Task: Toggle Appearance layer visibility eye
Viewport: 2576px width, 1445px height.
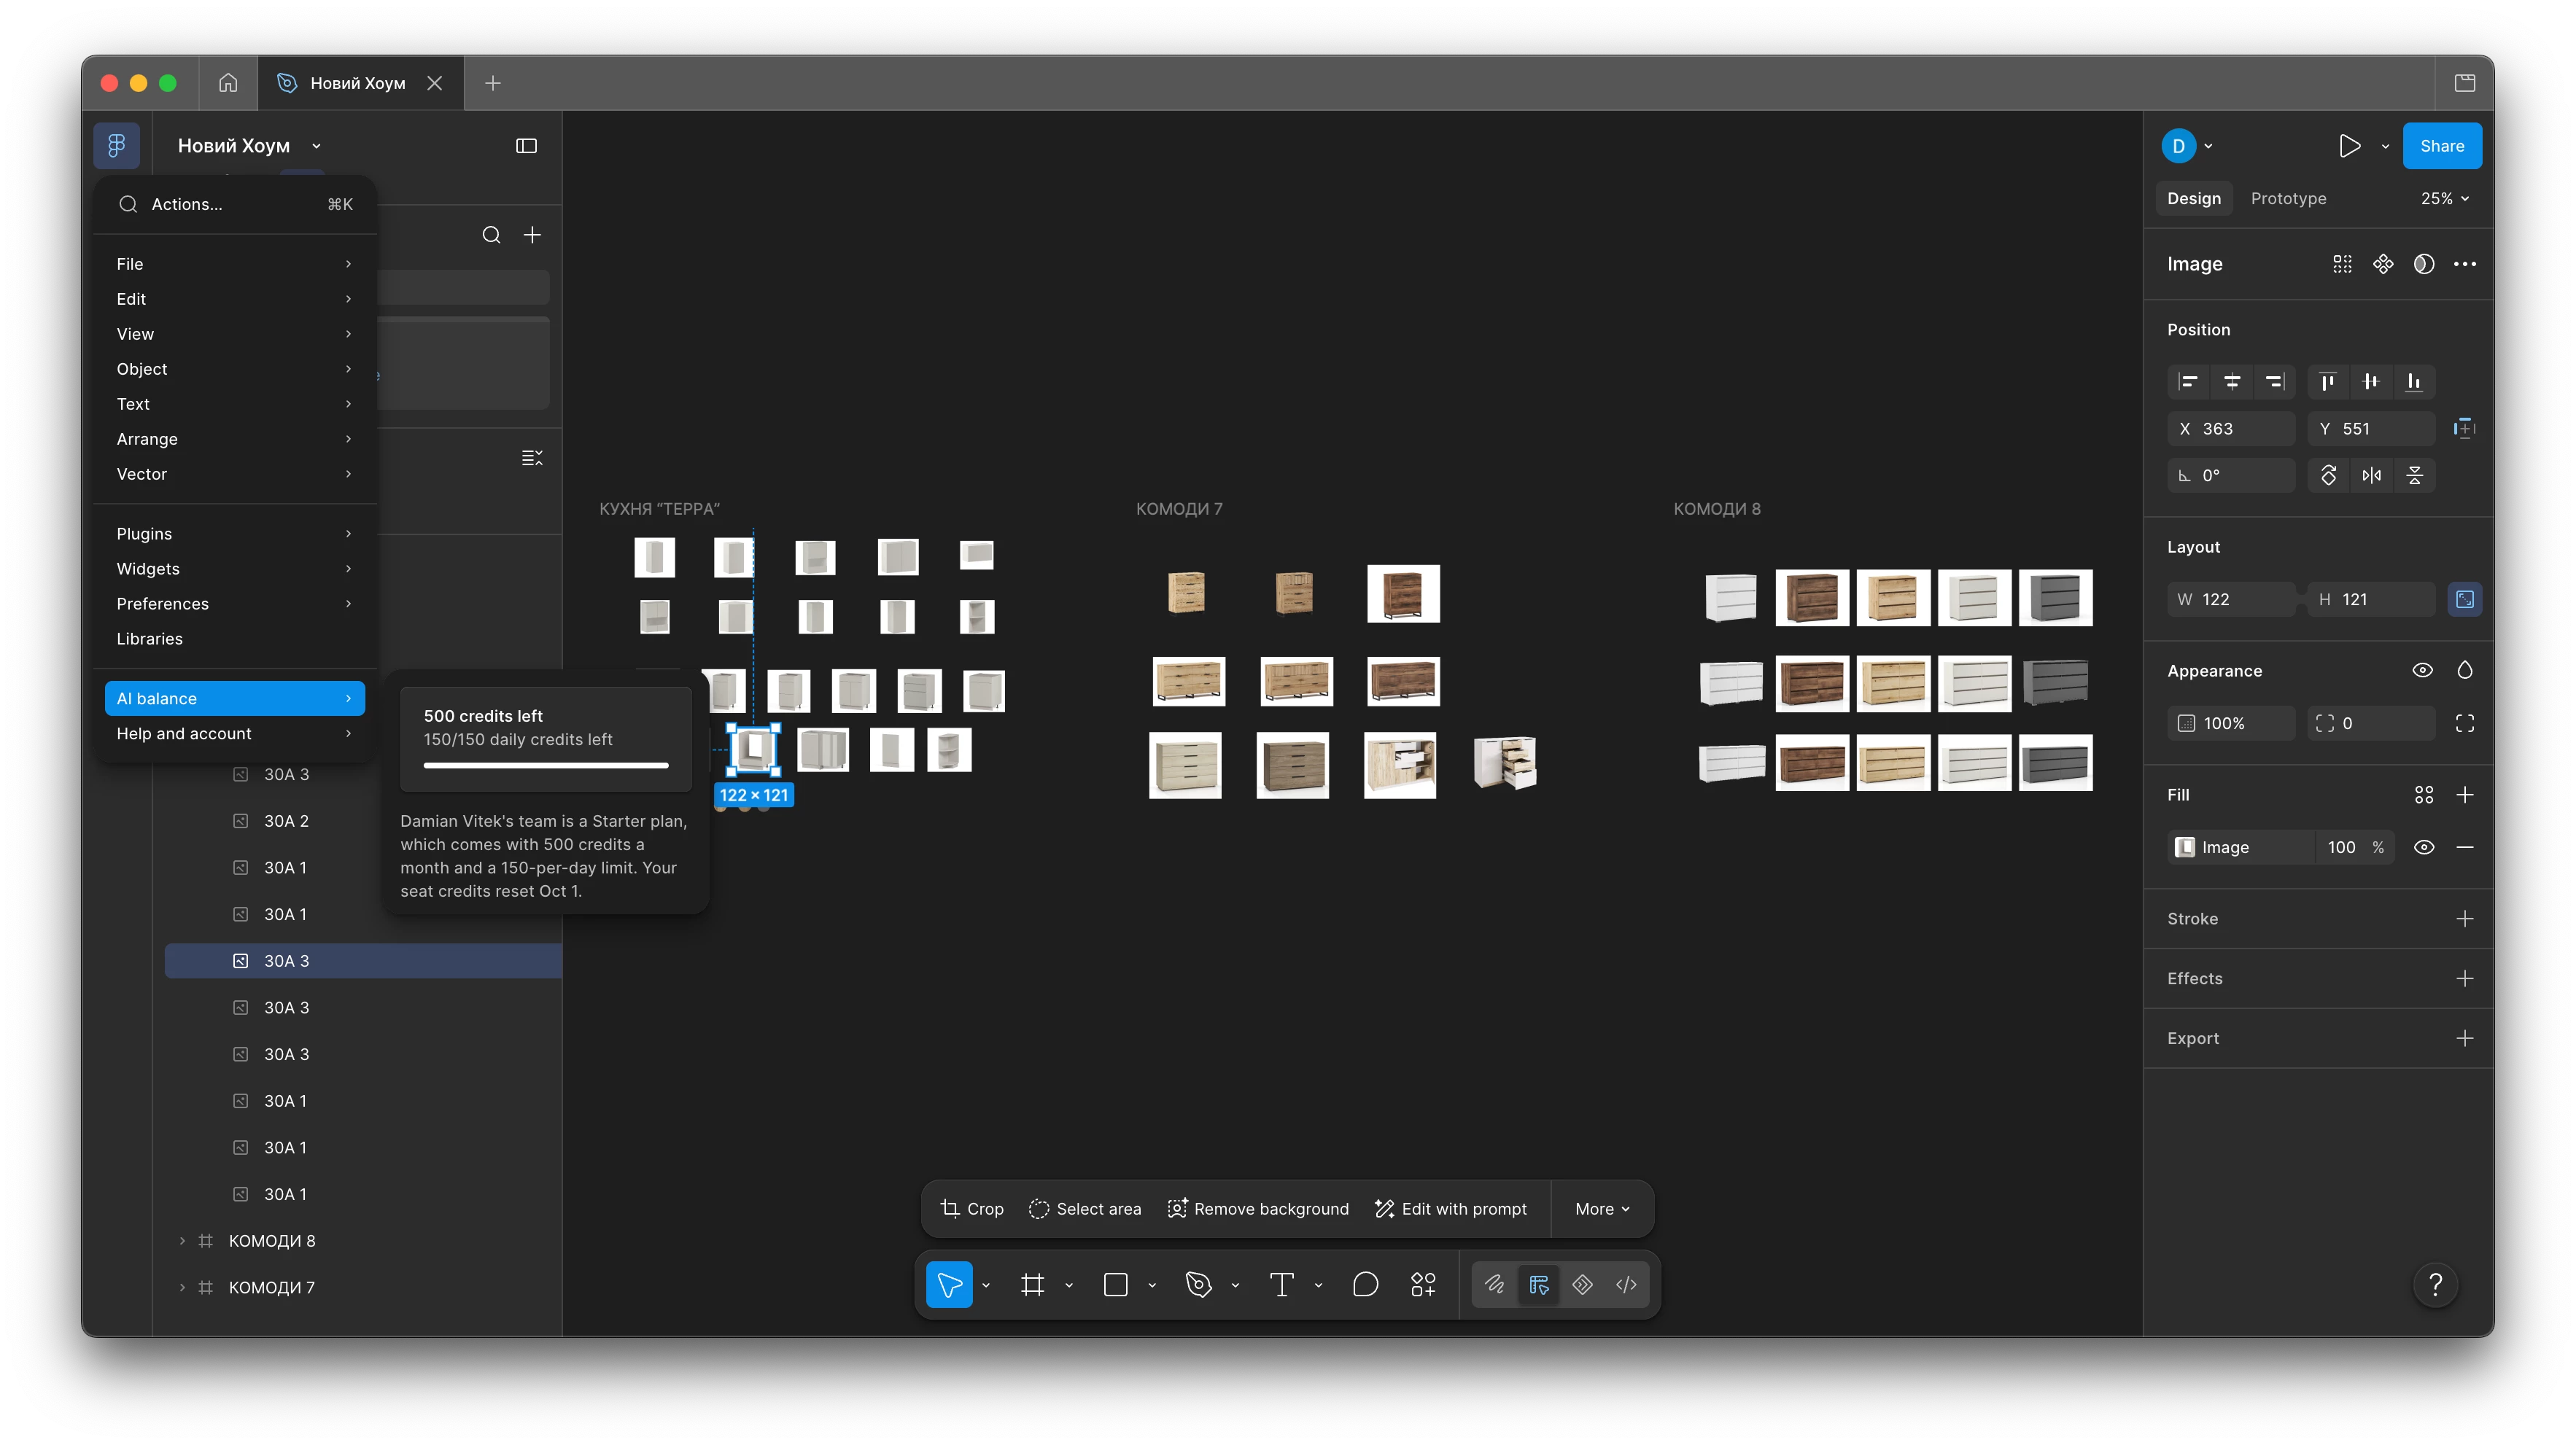Action: pos(2422,671)
